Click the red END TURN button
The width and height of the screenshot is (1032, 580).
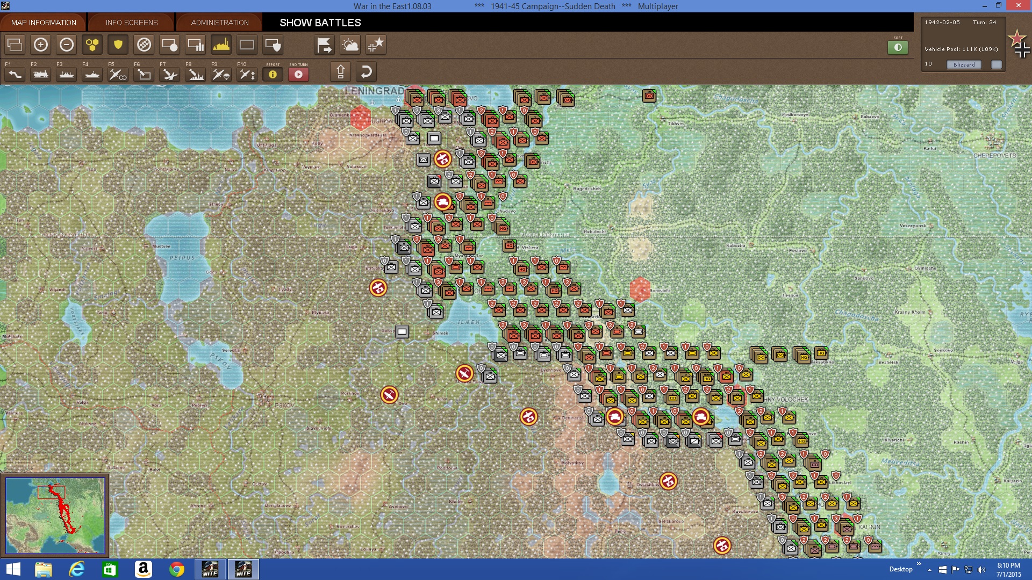pos(299,74)
